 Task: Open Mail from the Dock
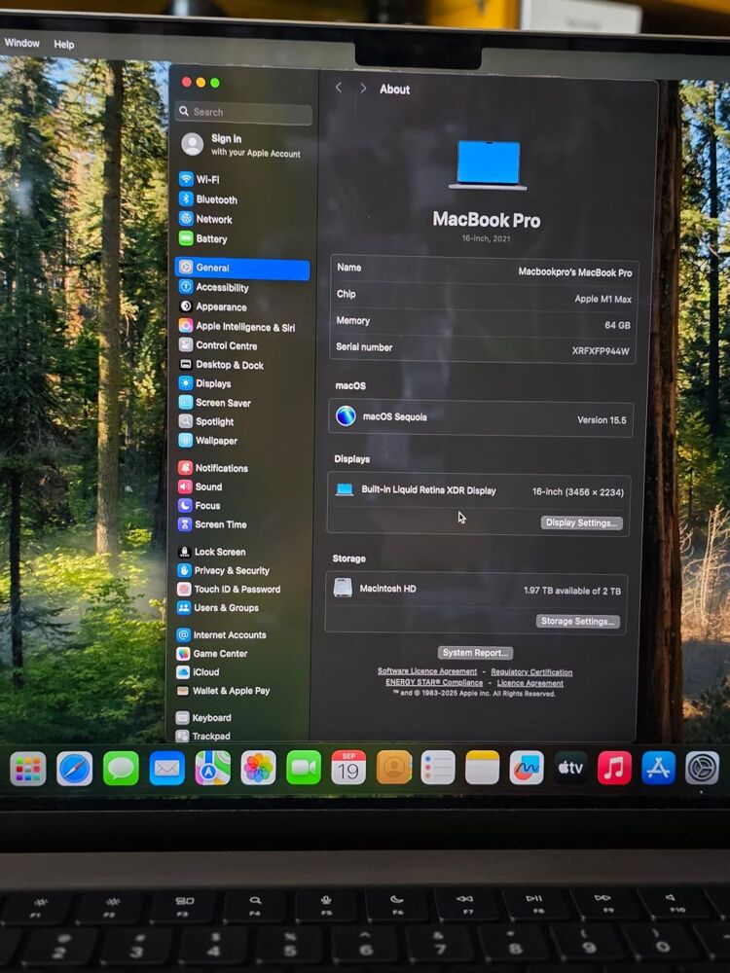coord(166,769)
